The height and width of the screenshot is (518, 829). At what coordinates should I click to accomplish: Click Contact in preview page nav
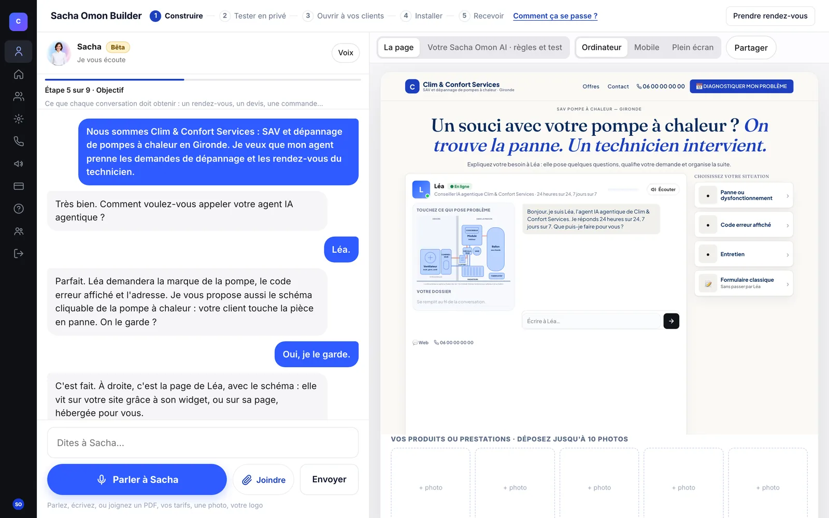(618, 87)
